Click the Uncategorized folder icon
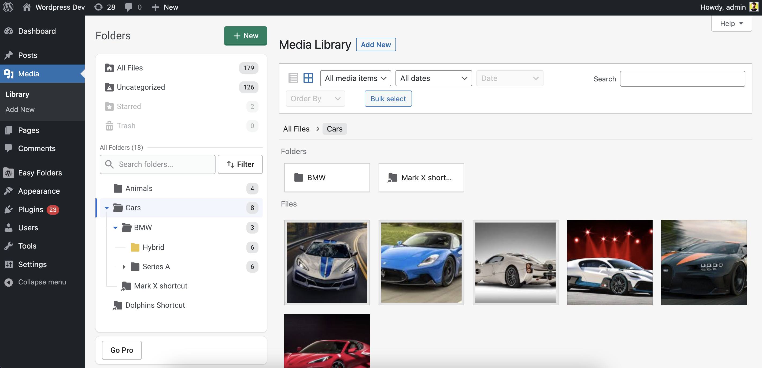Viewport: 762px width, 368px height. pos(109,87)
